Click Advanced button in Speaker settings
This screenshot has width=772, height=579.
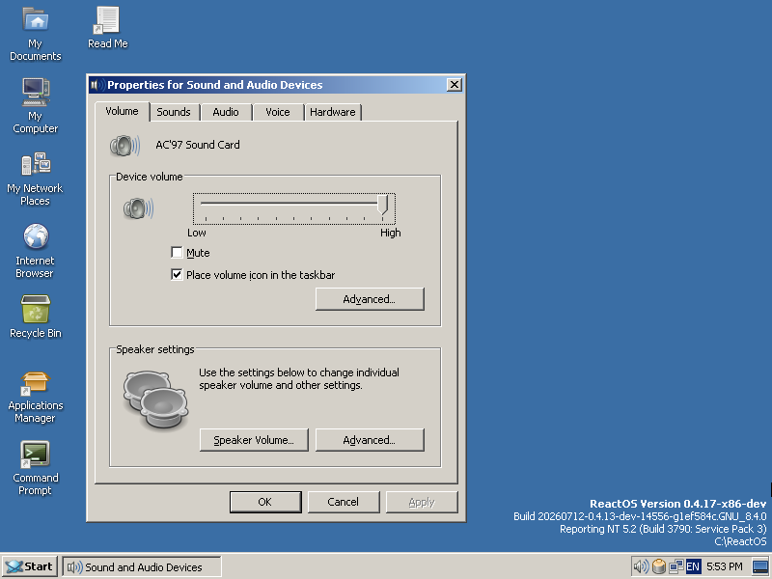[x=370, y=440]
